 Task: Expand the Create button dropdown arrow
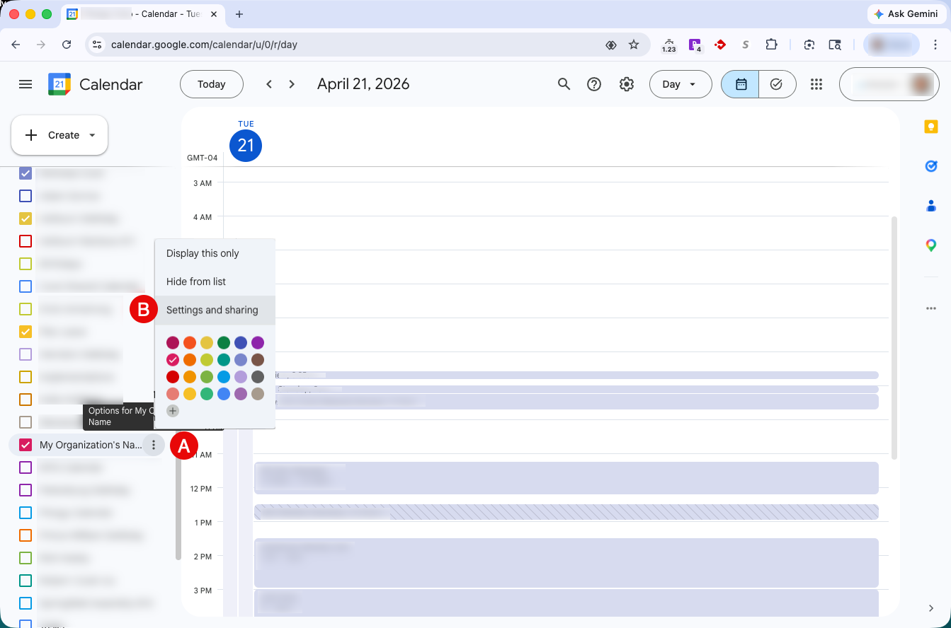(x=91, y=135)
